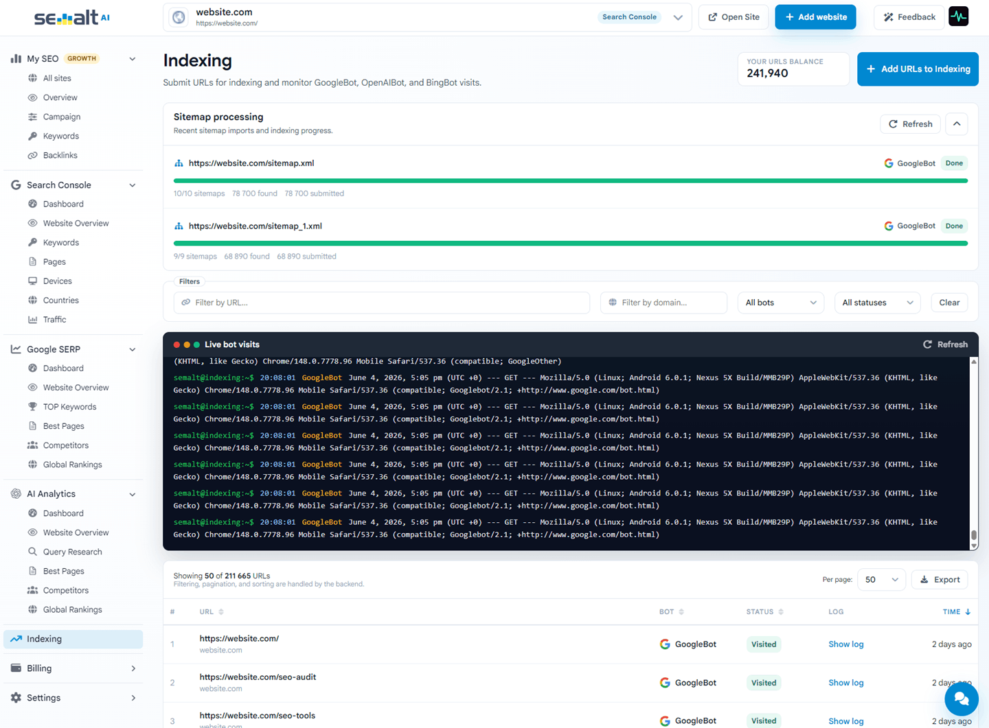This screenshot has height=728, width=989.
Task: Click the Traffic chart icon
Action: [x=32, y=319]
